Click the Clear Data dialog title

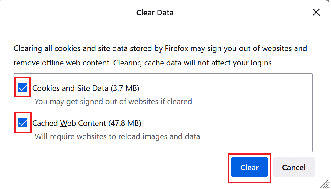pos(155,13)
